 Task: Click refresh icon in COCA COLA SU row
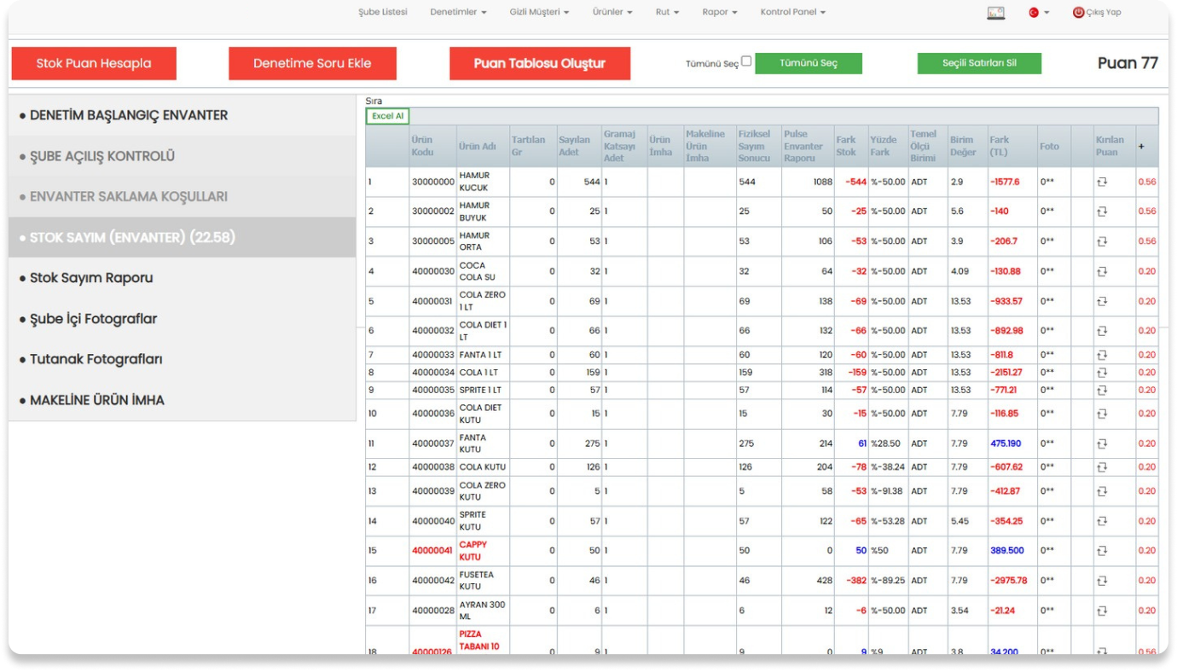(x=1102, y=271)
